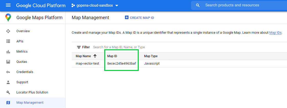Sort by Map Name column arrow
287x108 pixels.
(x=95, y=56)
